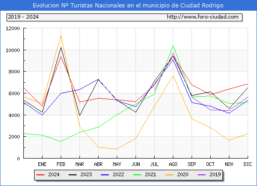Select the black 2023 legend swatch
The height and width of the screenshot is (186, 257).
pyautogui.click(x=72, y=175)
